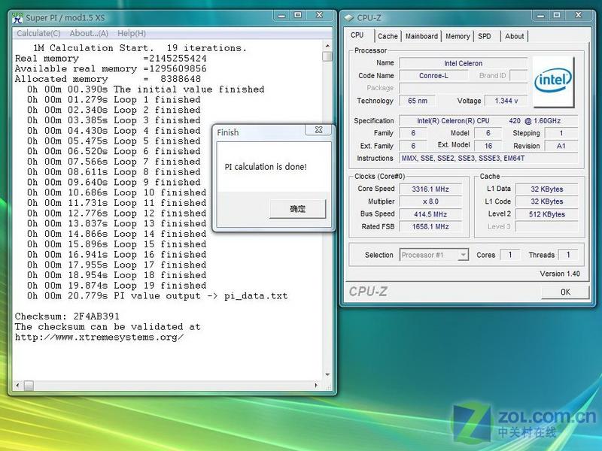
Task: Switch to the Cache tab
Action: coord(388,36)
